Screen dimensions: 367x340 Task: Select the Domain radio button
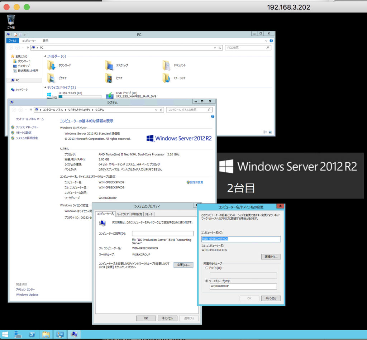[x=207, y=268]
